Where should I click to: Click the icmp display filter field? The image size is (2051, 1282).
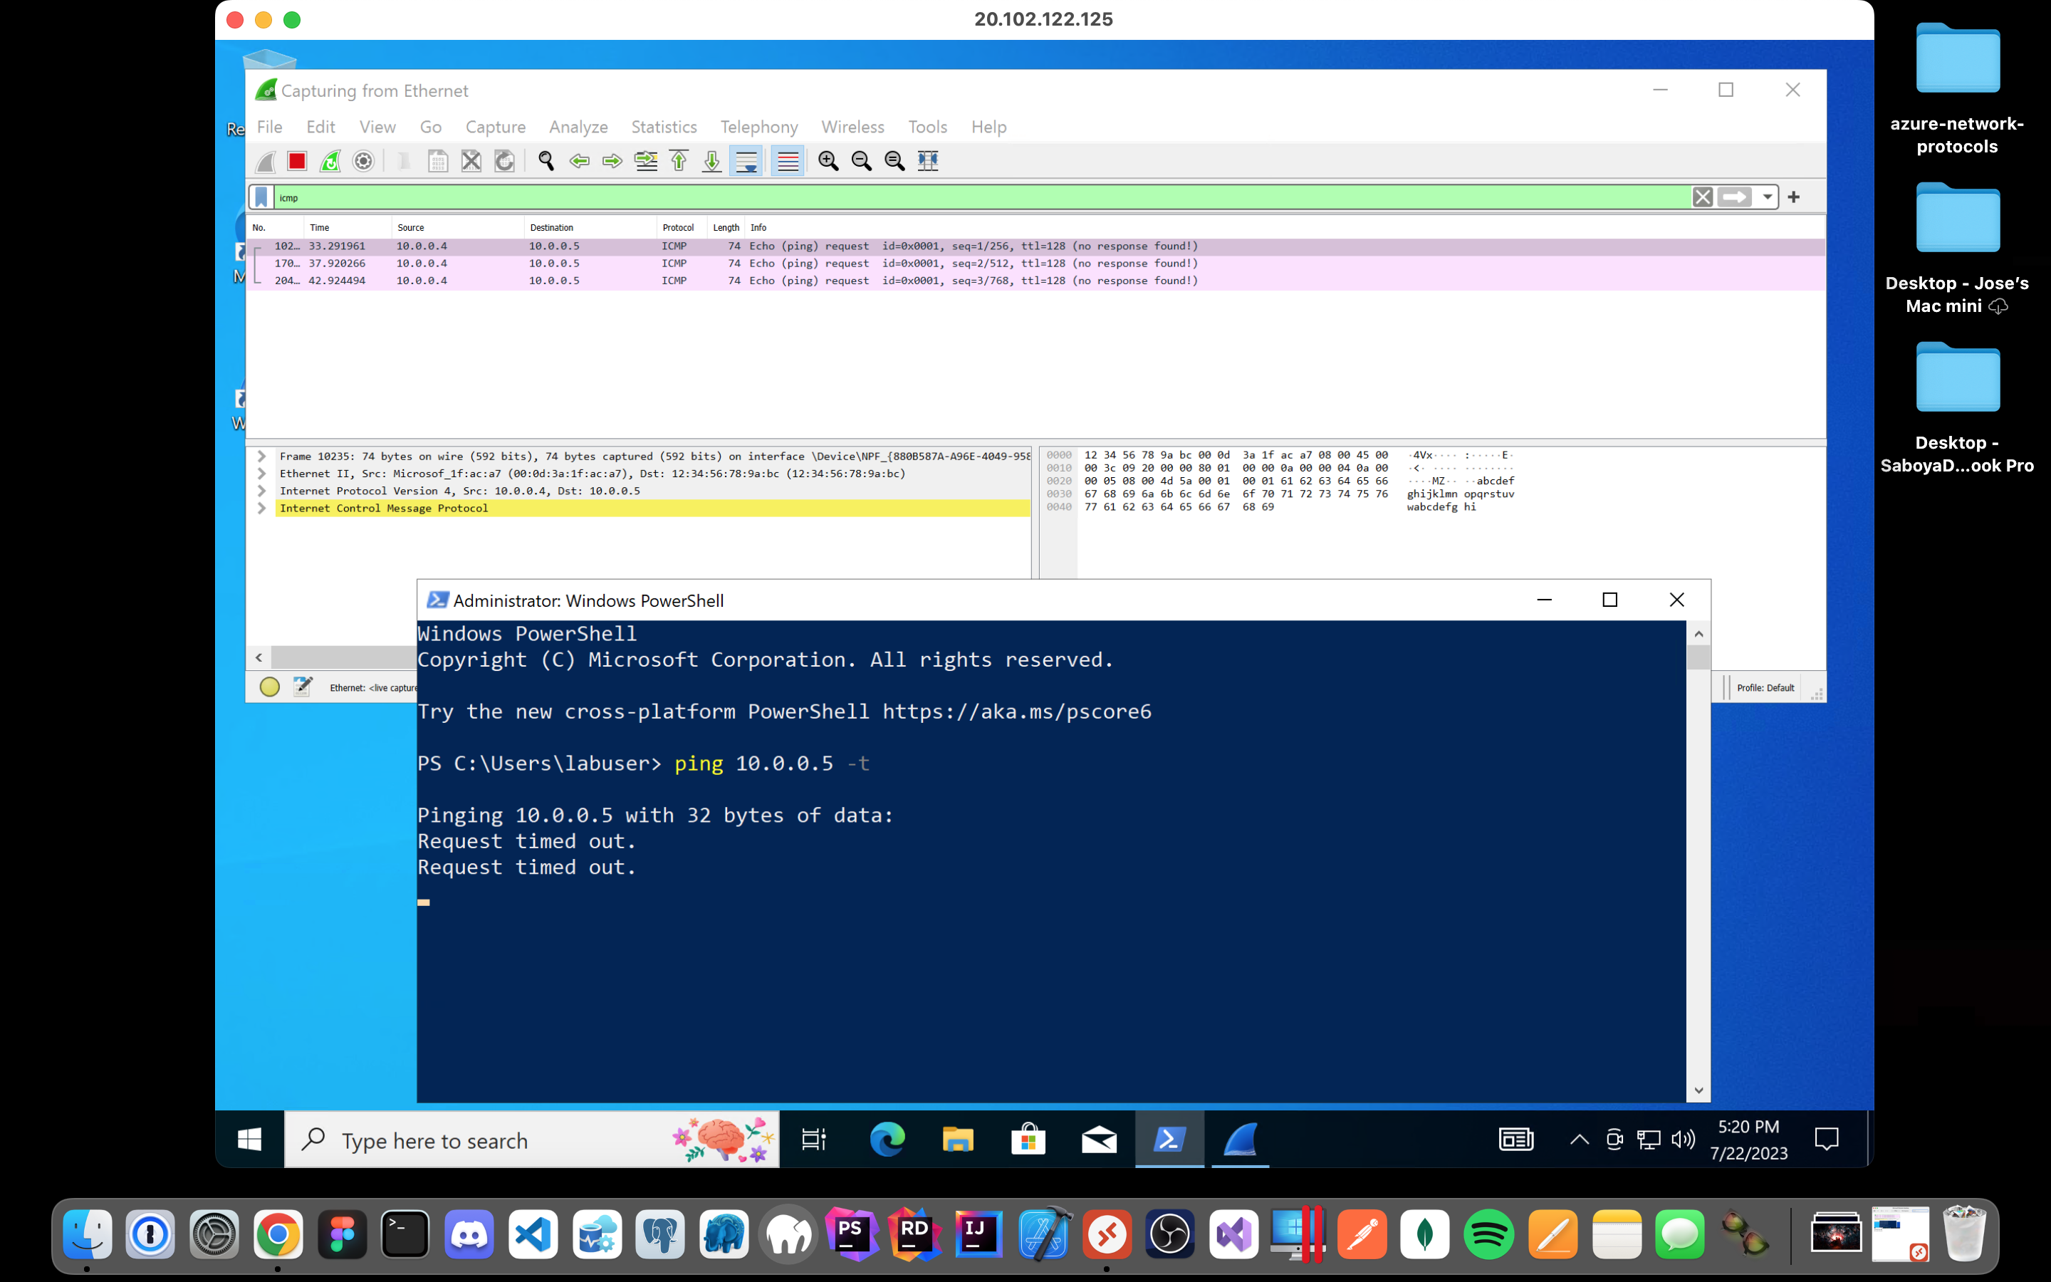[x=932, y=197]
